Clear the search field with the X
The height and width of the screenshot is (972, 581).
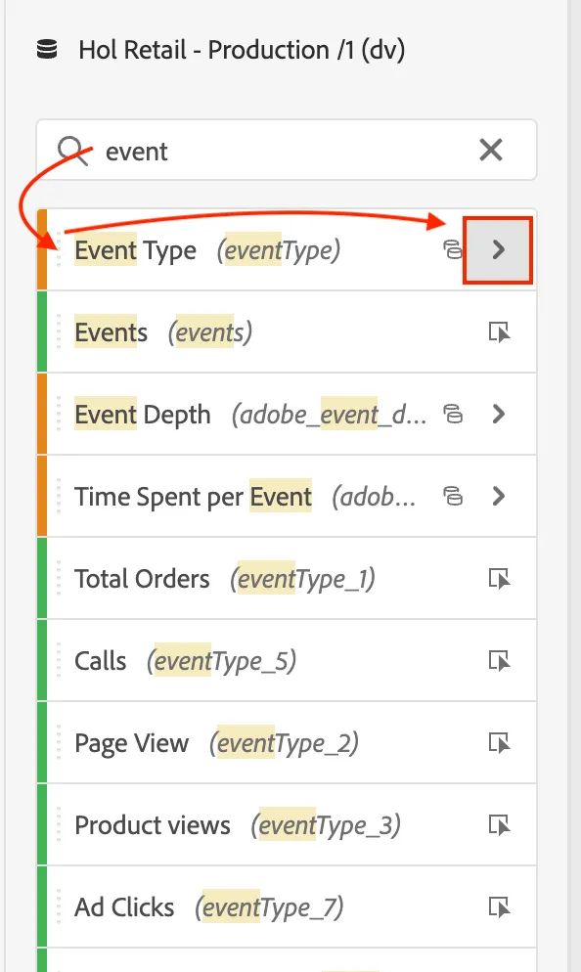(x=490, y=150)
